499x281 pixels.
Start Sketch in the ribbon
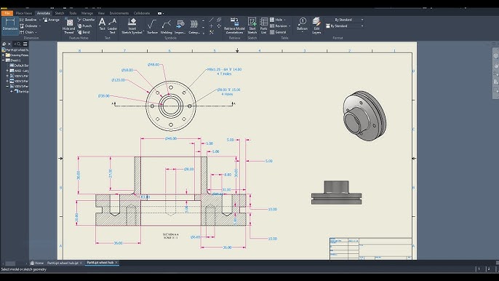252,26
